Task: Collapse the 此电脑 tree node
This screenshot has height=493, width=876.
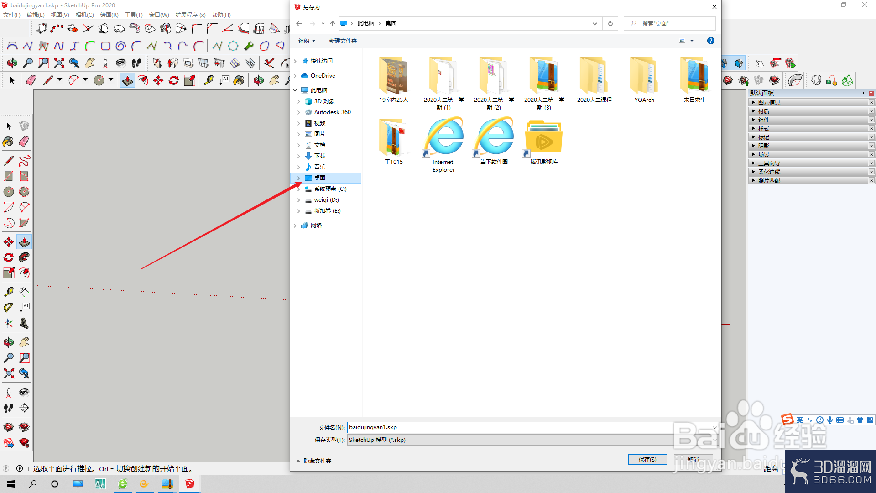Action: (295, 90)
